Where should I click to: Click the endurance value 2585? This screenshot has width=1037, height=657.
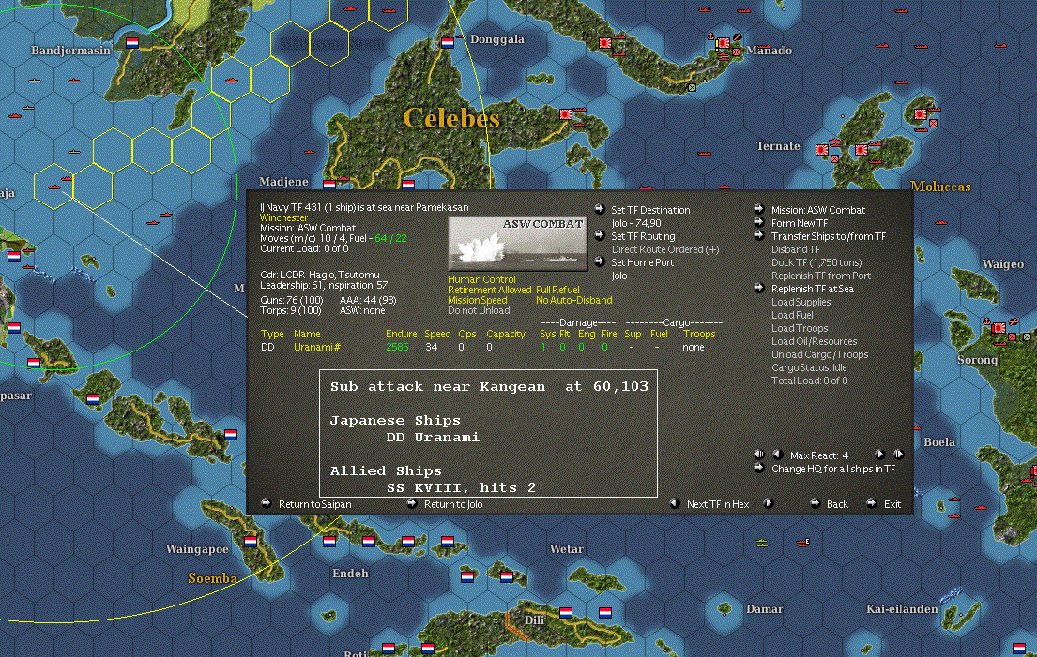(x=398, y=348)
